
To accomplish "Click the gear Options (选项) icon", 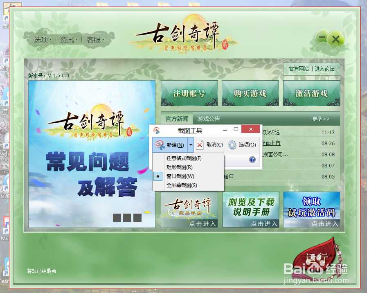I will tap(232, 145).
